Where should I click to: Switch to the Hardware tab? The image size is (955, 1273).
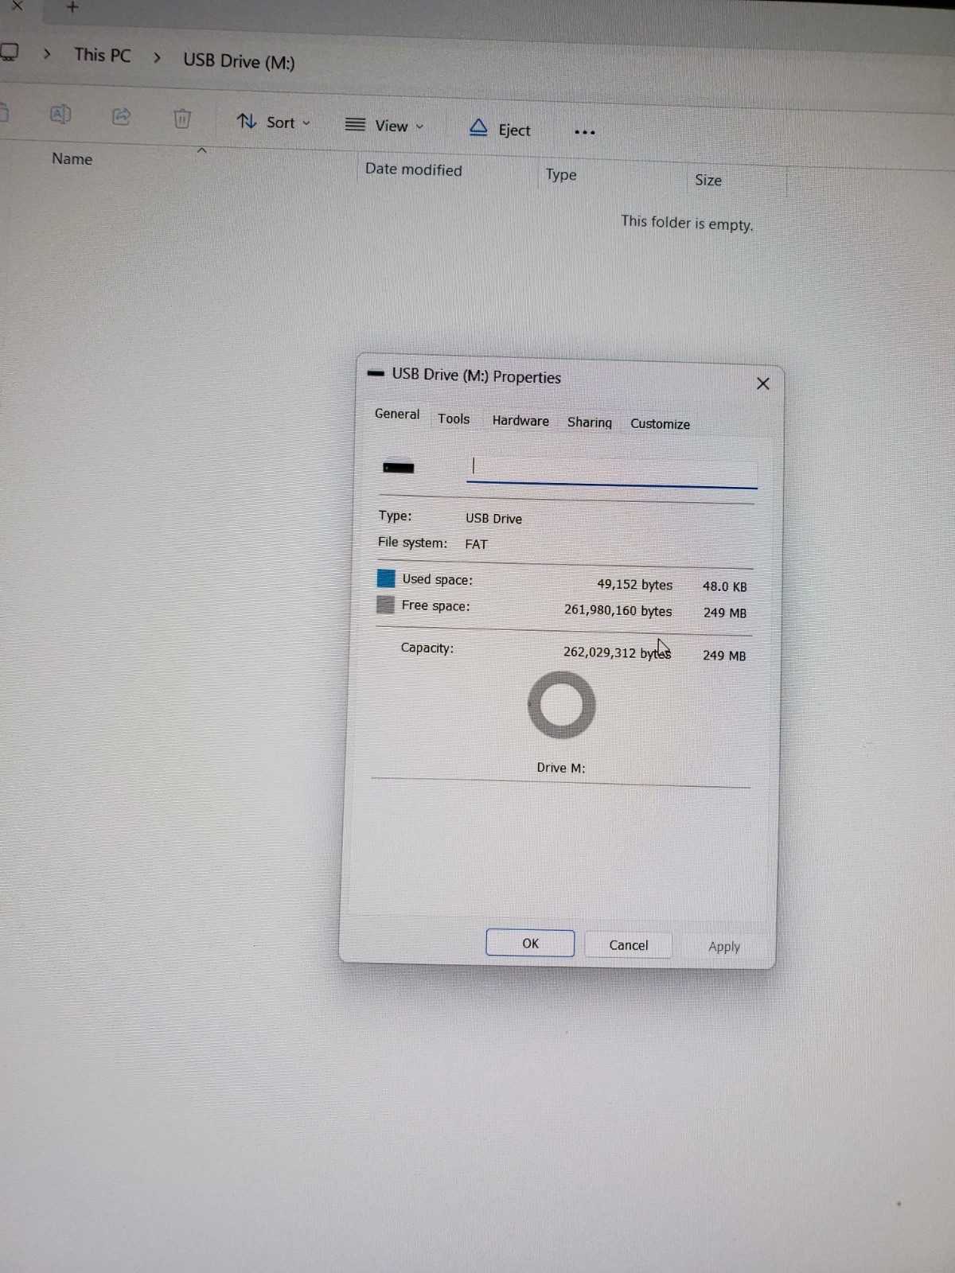click(520, 421)
